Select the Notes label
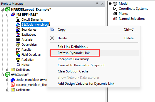The height and width of the screenshot is (102, 155). 25,65
